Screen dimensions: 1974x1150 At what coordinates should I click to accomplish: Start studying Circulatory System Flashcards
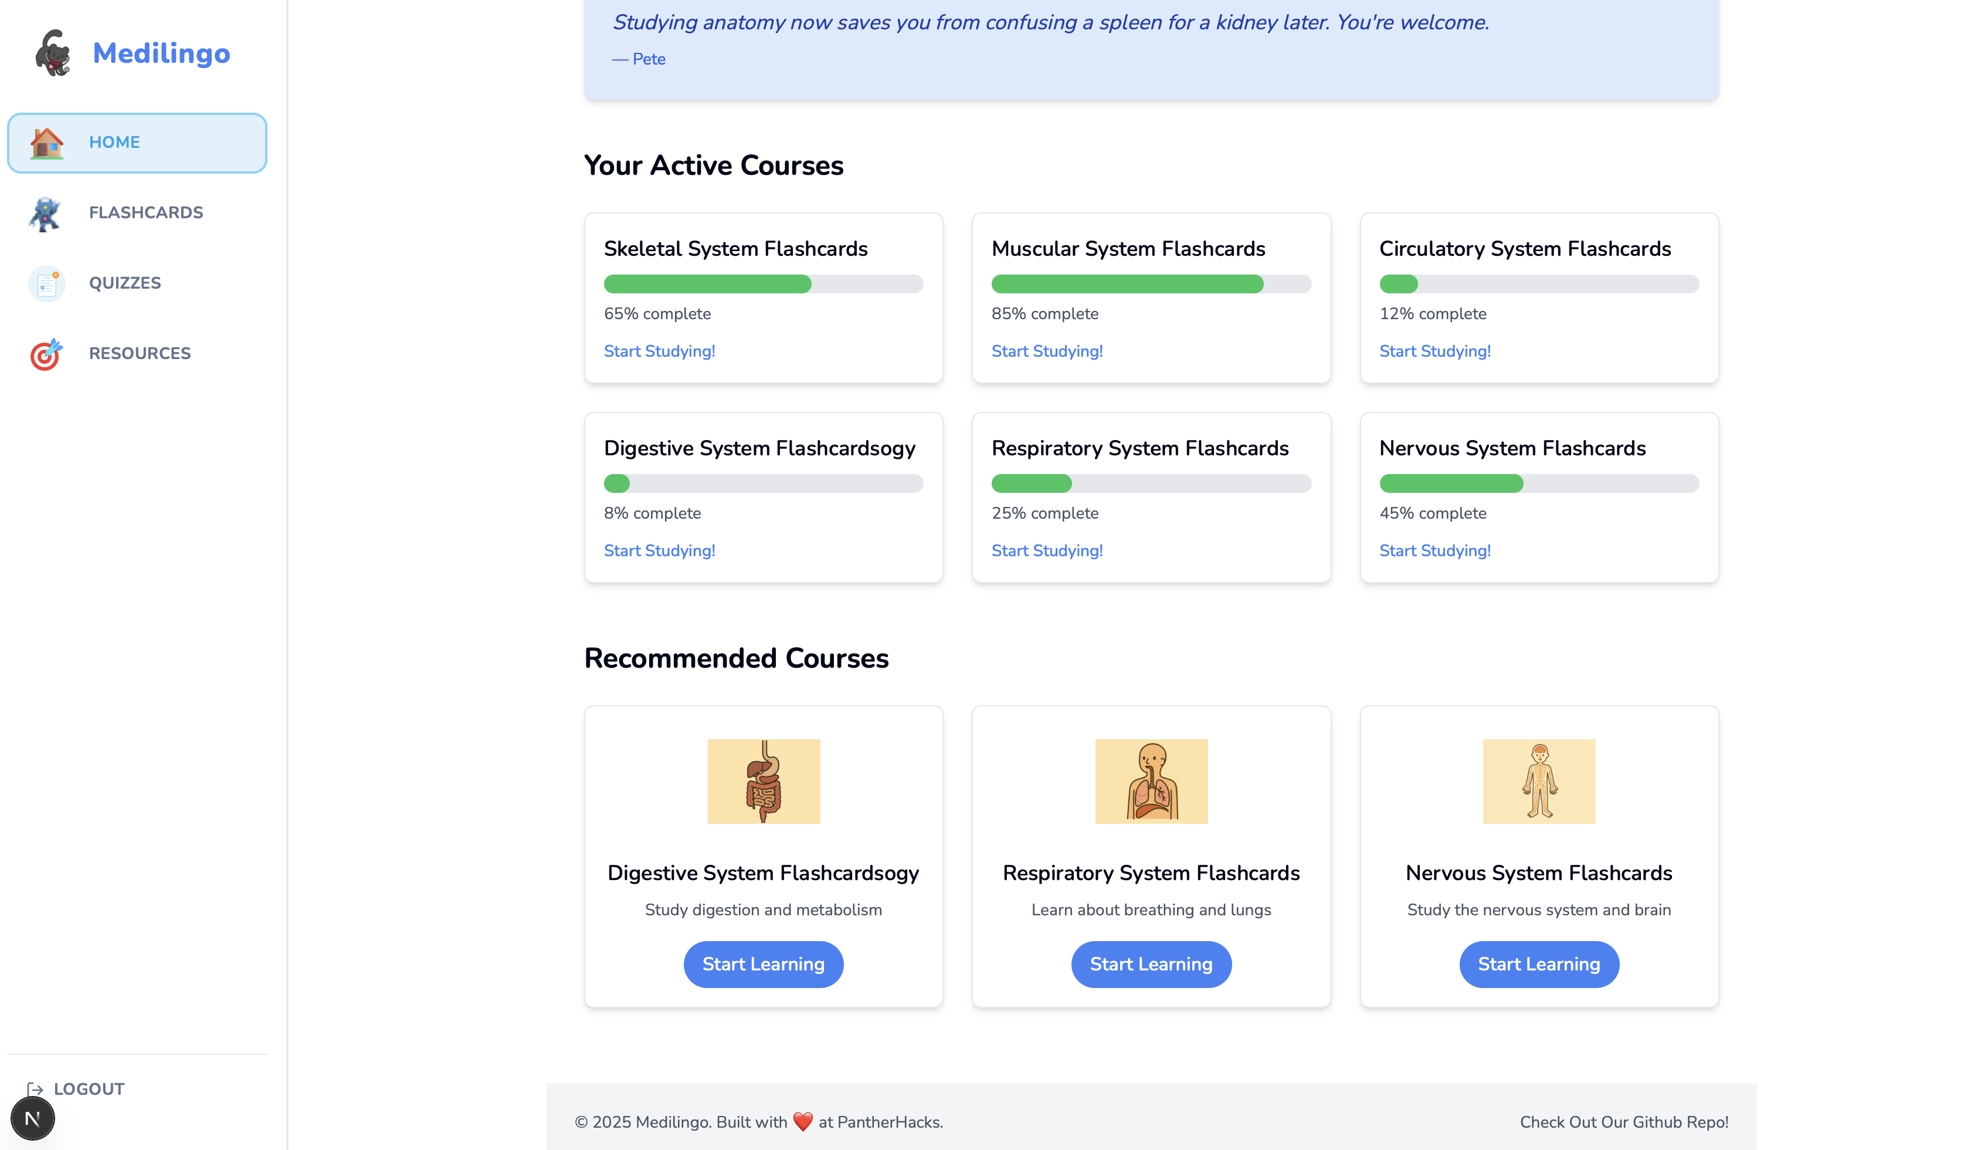click(1434, 351)
